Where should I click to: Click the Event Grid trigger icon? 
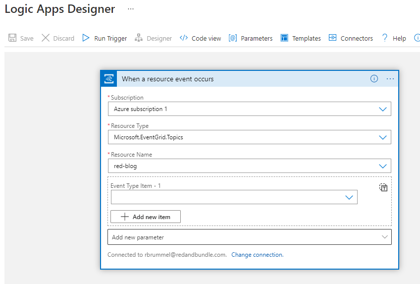tap(109, 79)
